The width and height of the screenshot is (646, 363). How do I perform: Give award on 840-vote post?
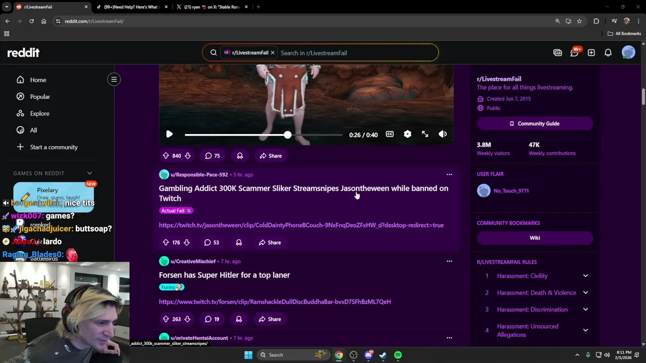pos(240,156)
